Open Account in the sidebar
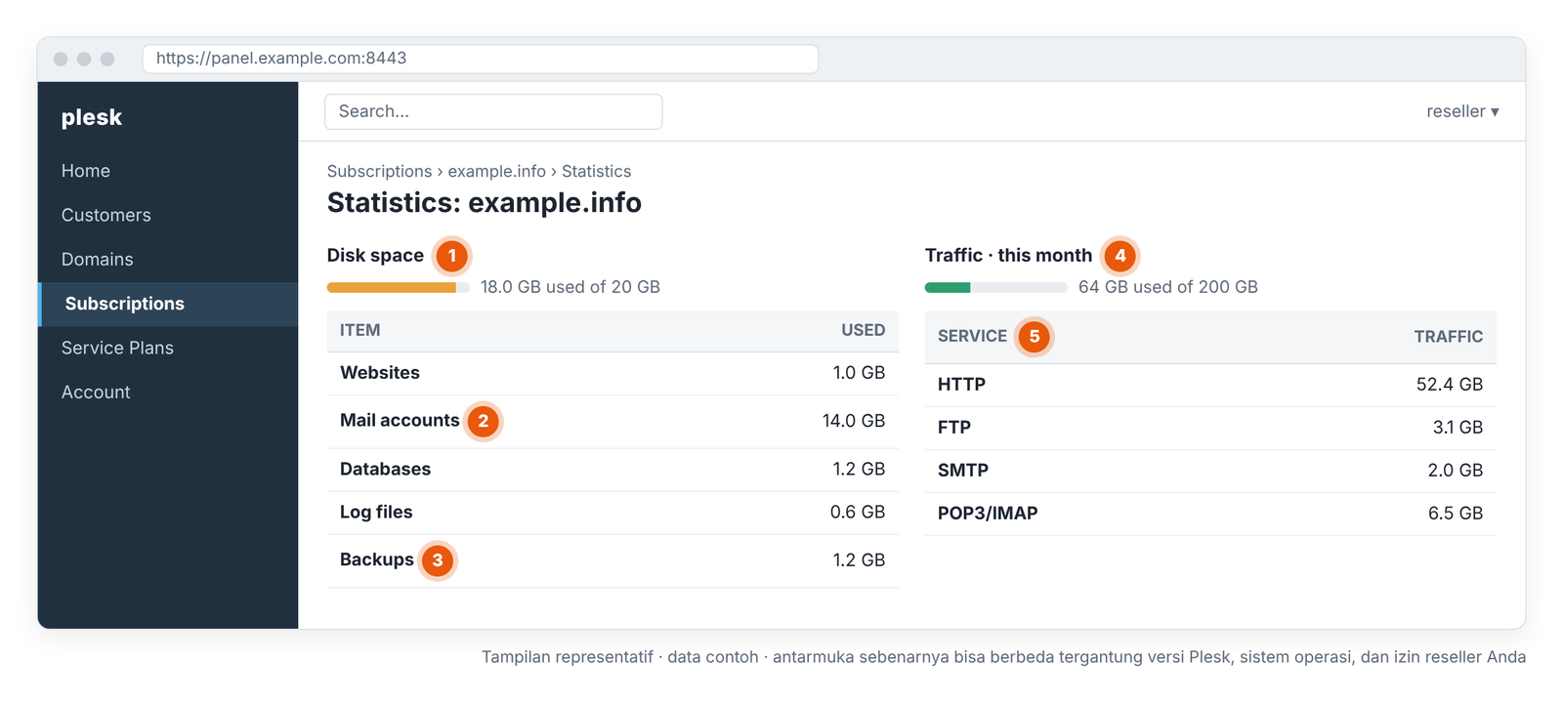Viewport: 1563px width, 704px height. [x=96, y=392]
